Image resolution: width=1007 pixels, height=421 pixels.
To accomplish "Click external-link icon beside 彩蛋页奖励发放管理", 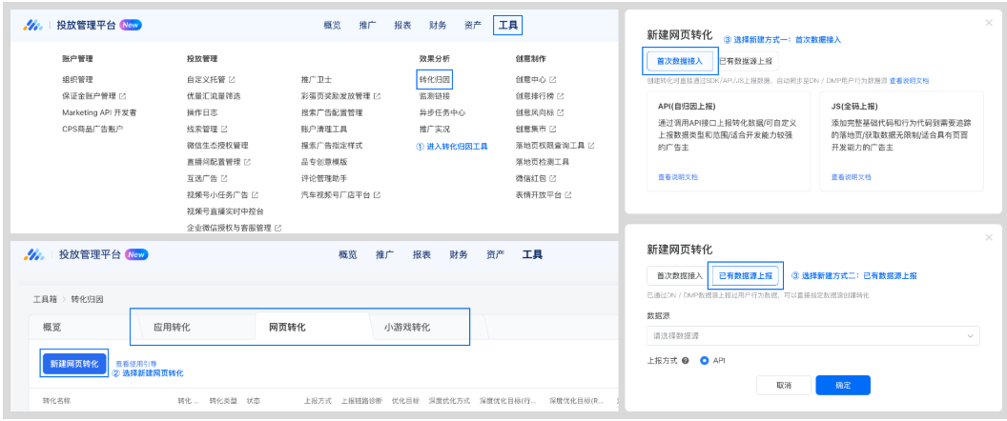I will (377, 96).
